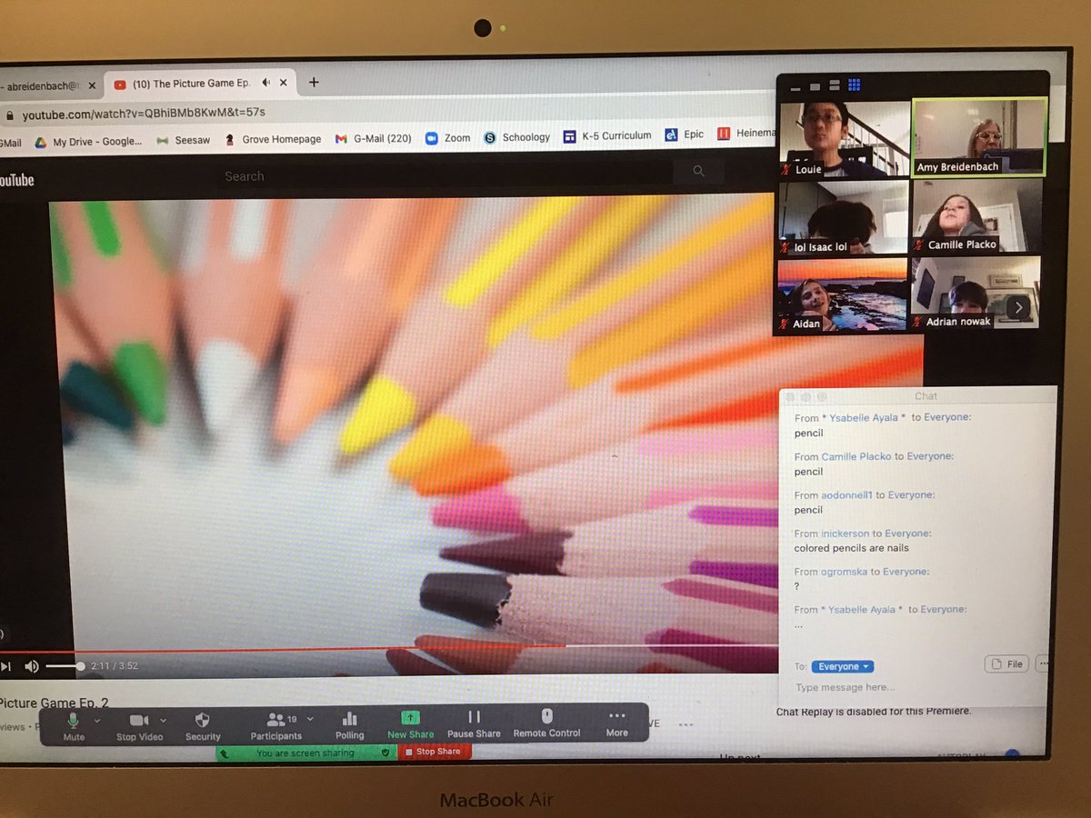Viewport: 1091px width, 818px height.
Task: Click inickerson sender name in chat
Action: click(x=846, y=534)
